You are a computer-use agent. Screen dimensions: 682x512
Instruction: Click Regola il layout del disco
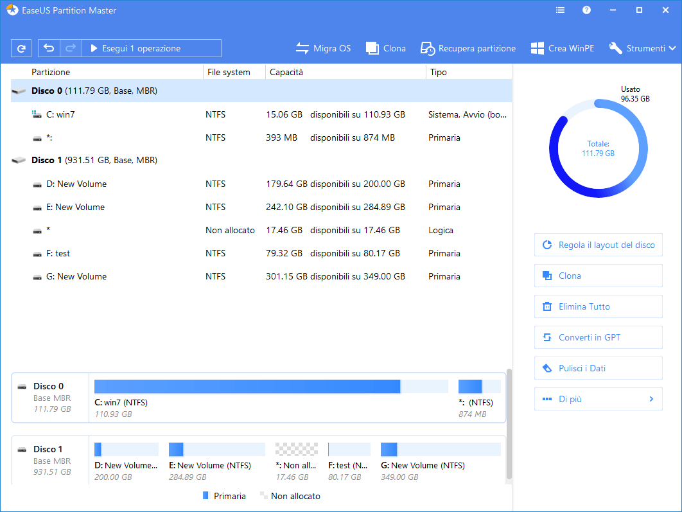(598, 245)
